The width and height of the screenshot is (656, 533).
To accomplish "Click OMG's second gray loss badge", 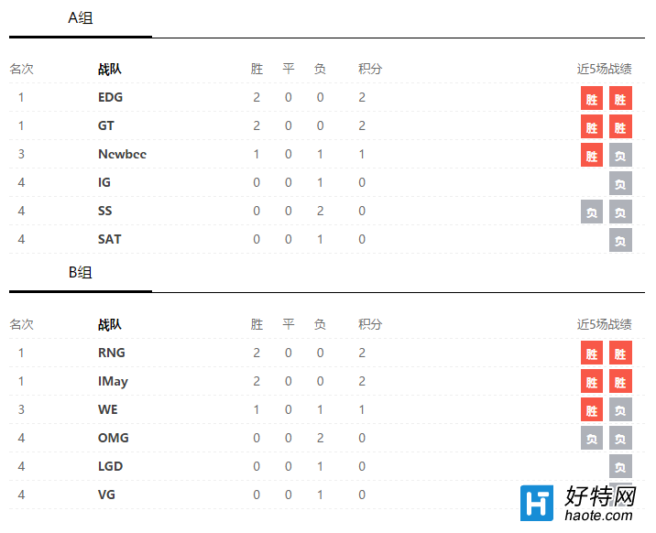I will pos(620,438).
